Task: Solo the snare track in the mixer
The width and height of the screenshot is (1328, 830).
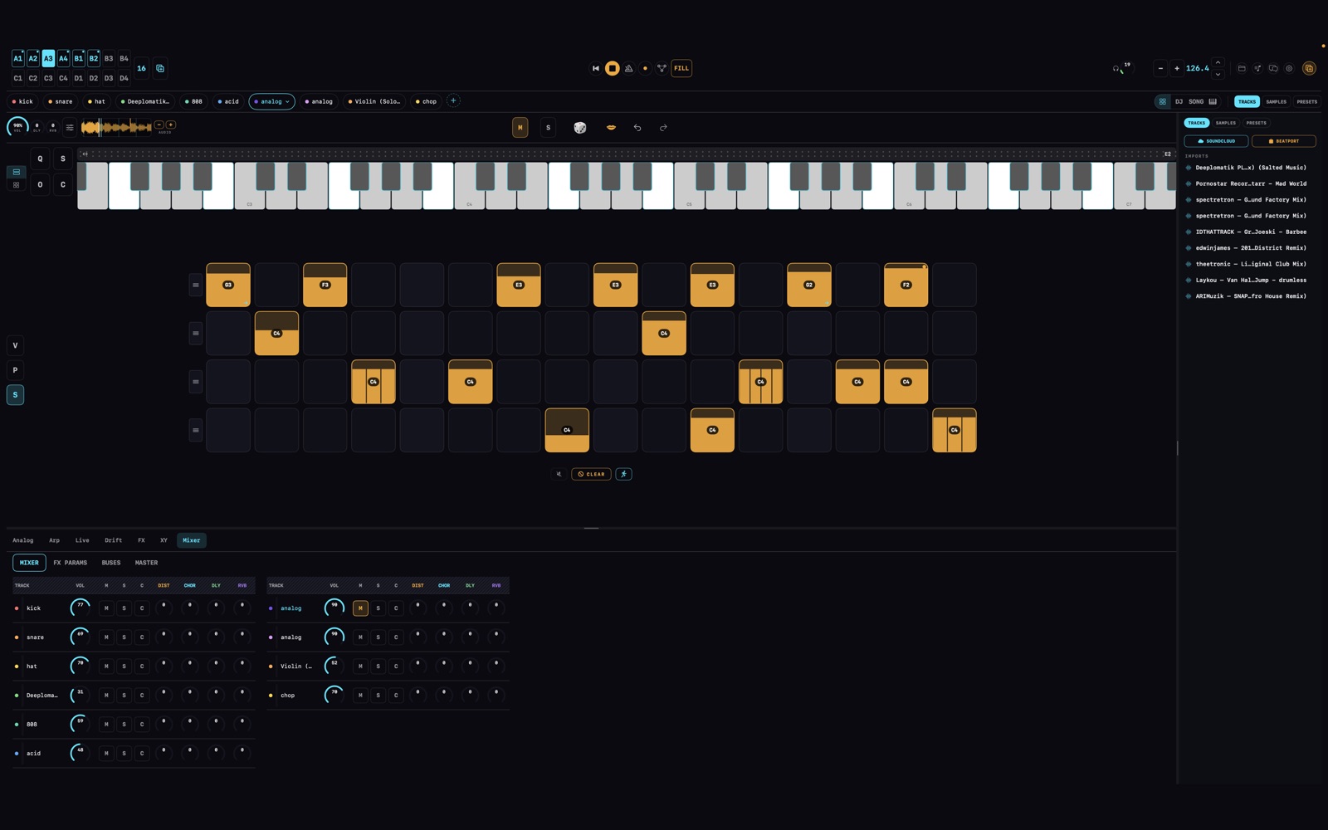Action: click(124, 637)
